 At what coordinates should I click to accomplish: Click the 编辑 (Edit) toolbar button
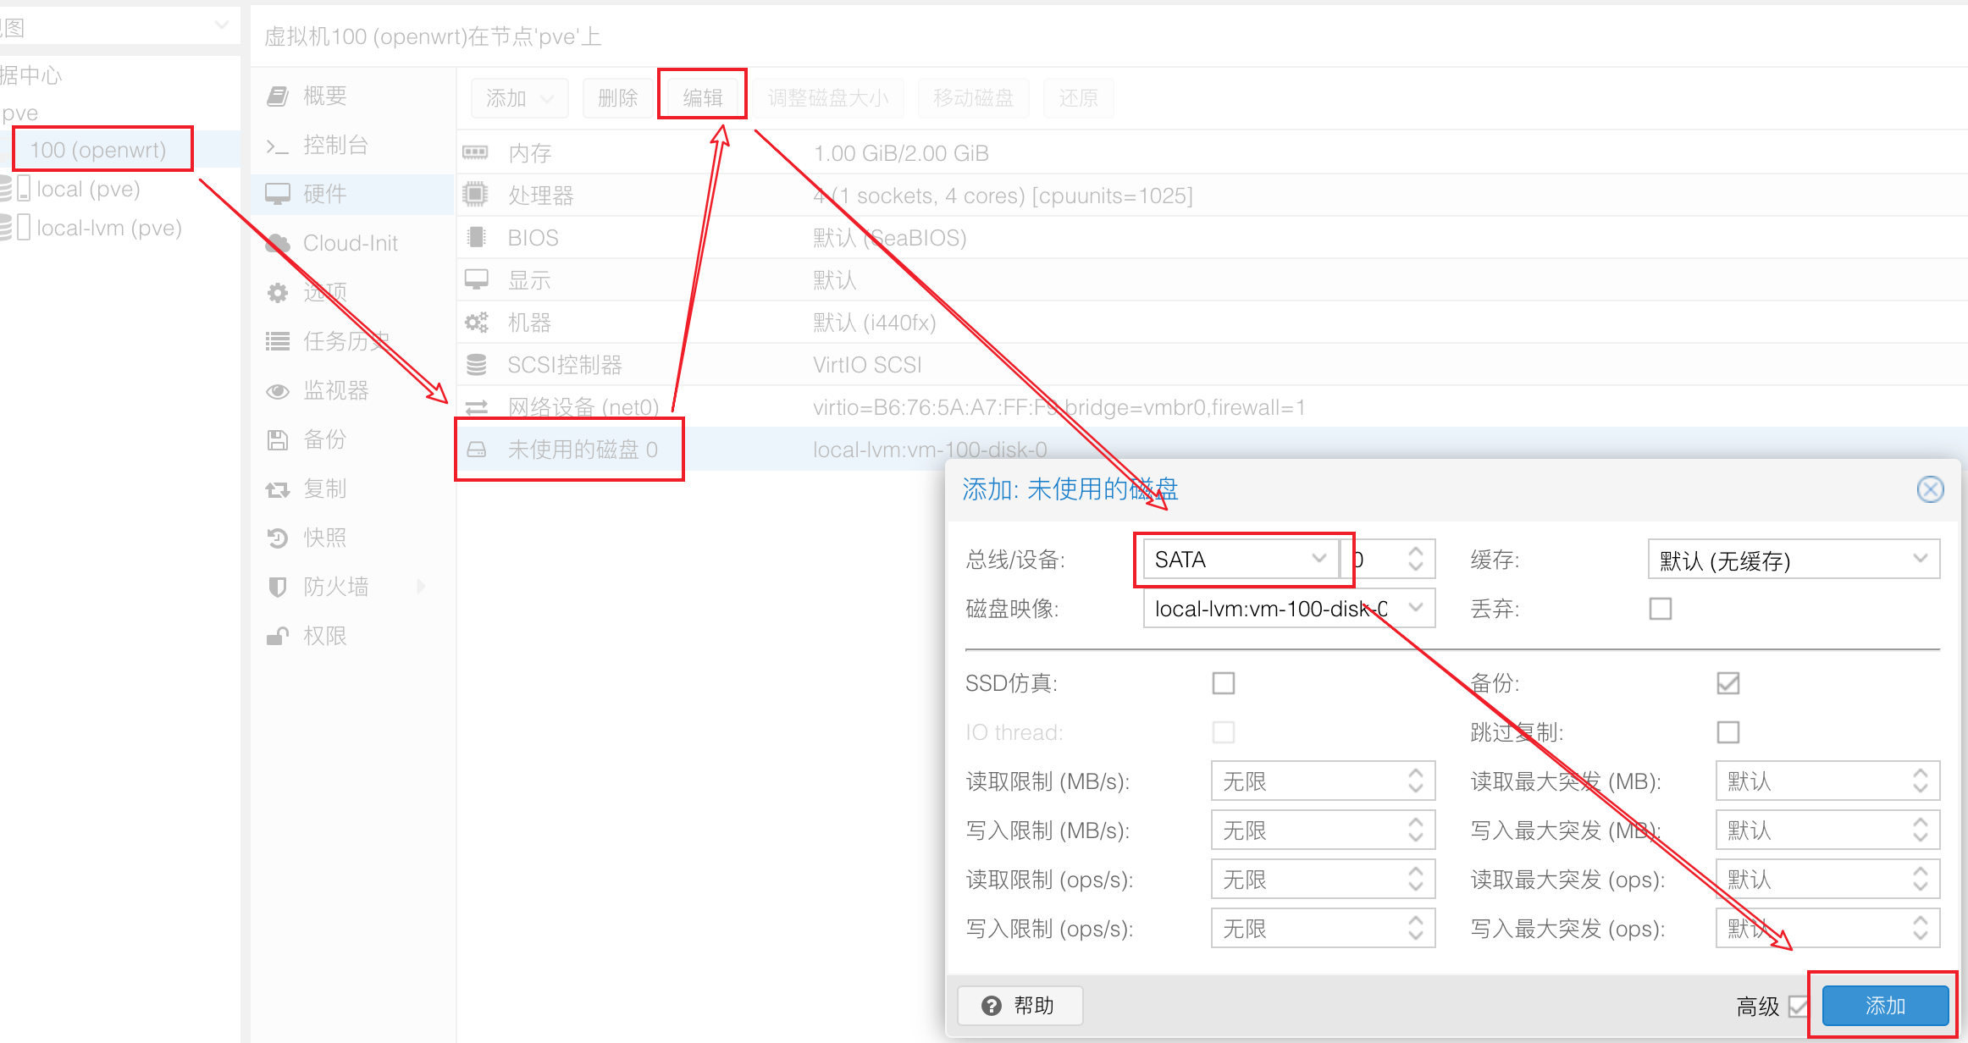pyautogui.click(x=702, y=97)
